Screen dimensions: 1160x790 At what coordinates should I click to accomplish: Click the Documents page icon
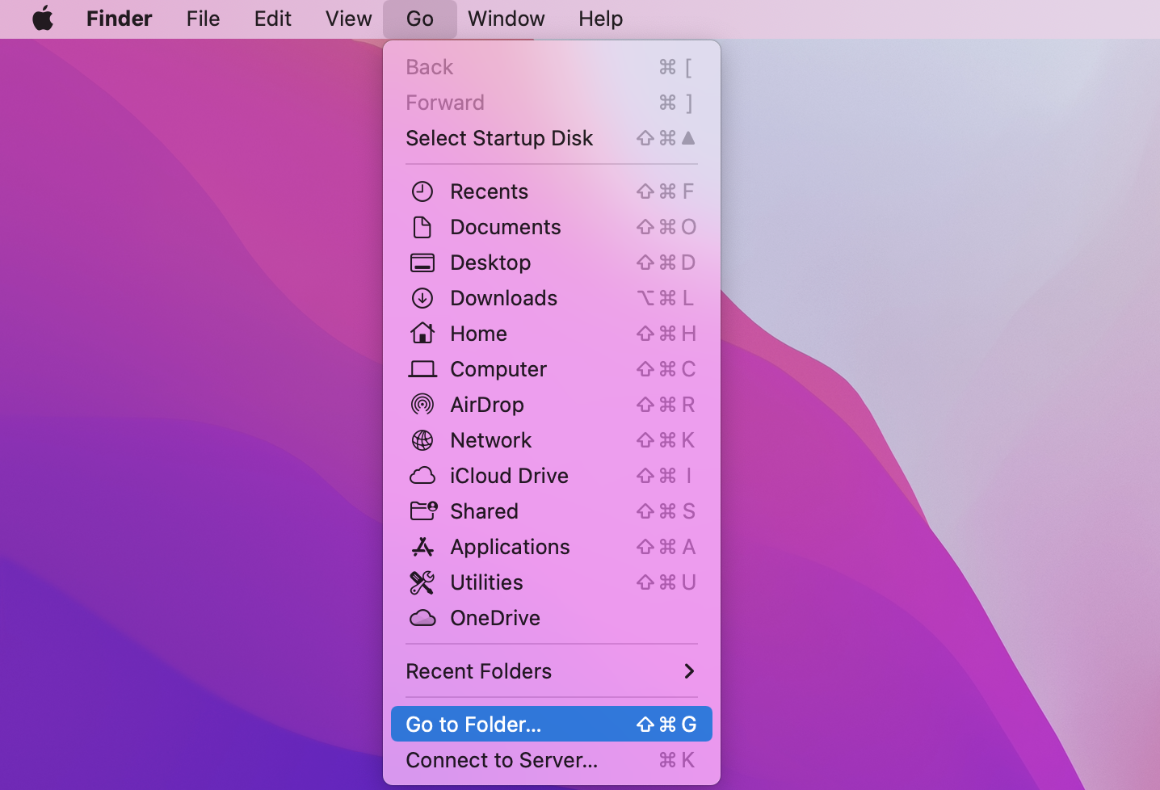[422, 227]
